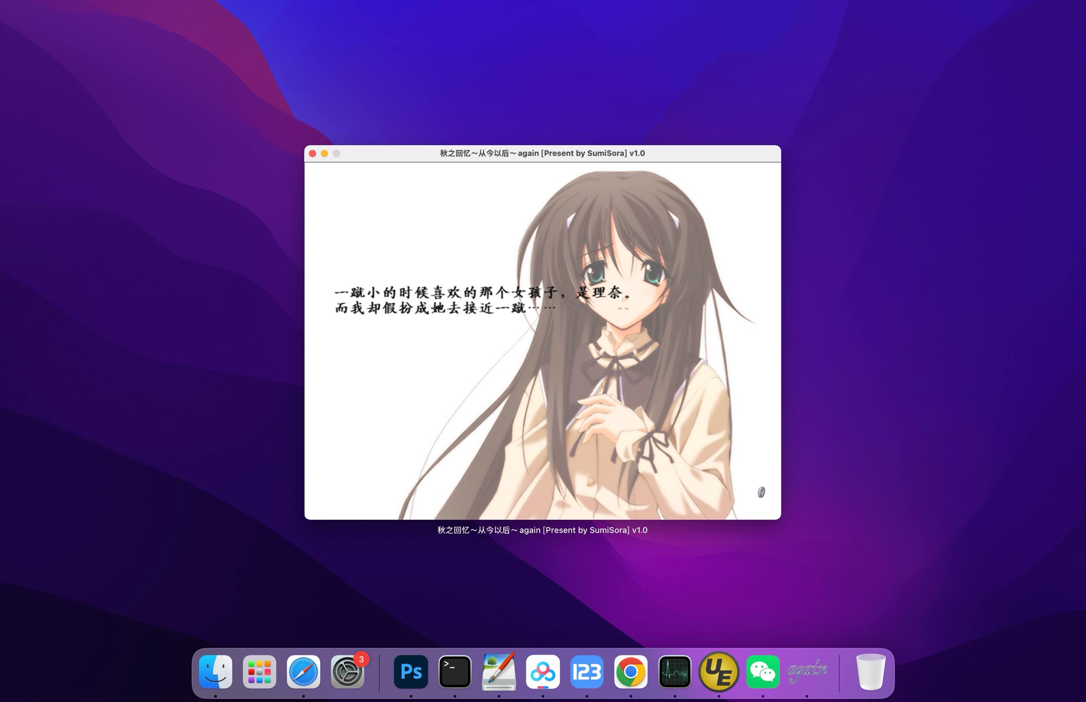Open the paintbrush-and-disk app in the Dock
This screenshot has width=1086, height=702.
499,671
